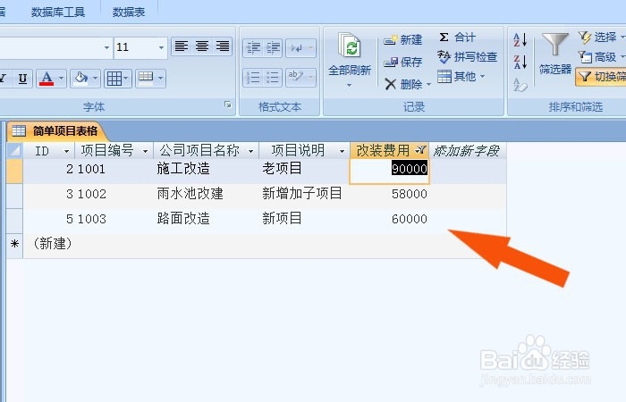The image size is (626, 402).
Task: Apply fill background color bucket
Action: (81, 79)
